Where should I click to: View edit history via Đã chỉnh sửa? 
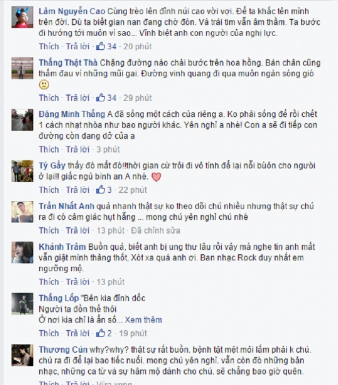pyautogui.click(x=156, y=231)
